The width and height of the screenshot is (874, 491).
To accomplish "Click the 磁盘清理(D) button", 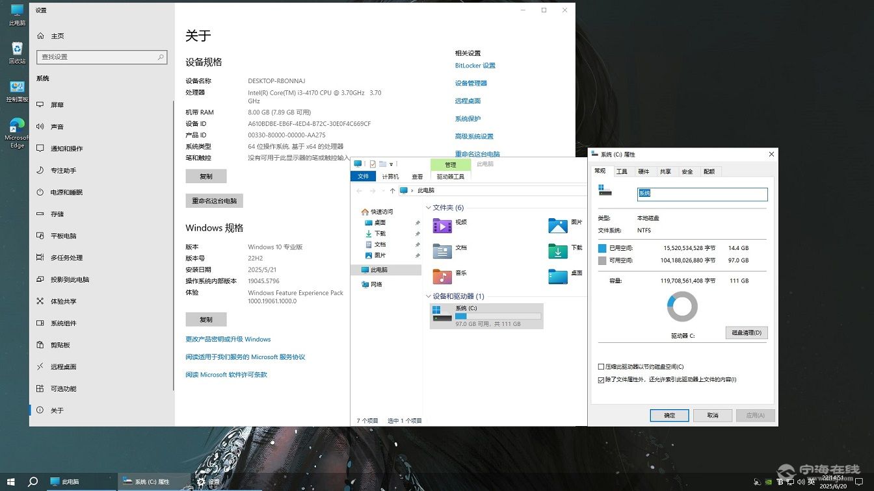I will 747,333.
